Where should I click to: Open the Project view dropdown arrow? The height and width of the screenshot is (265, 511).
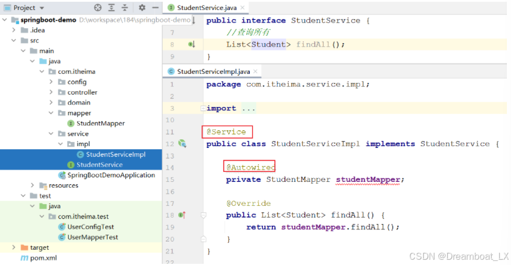(42, 8)
